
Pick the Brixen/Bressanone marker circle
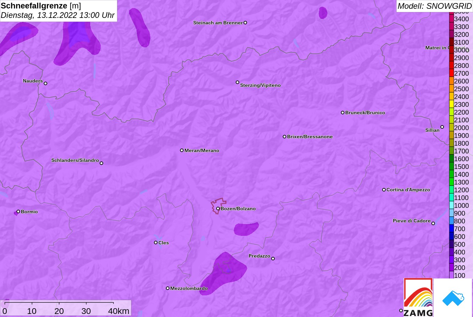tap(284, 137)
